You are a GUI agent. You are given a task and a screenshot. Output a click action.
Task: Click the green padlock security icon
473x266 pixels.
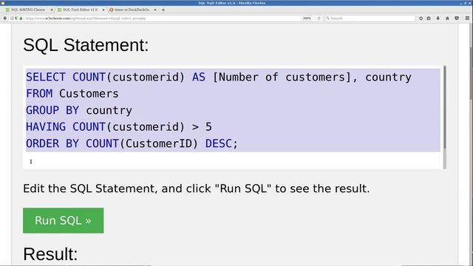coord(21,18)
